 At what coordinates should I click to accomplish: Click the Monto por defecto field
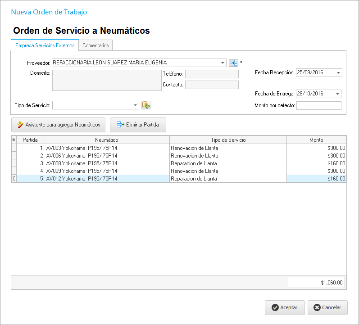[x=318, y=105]
